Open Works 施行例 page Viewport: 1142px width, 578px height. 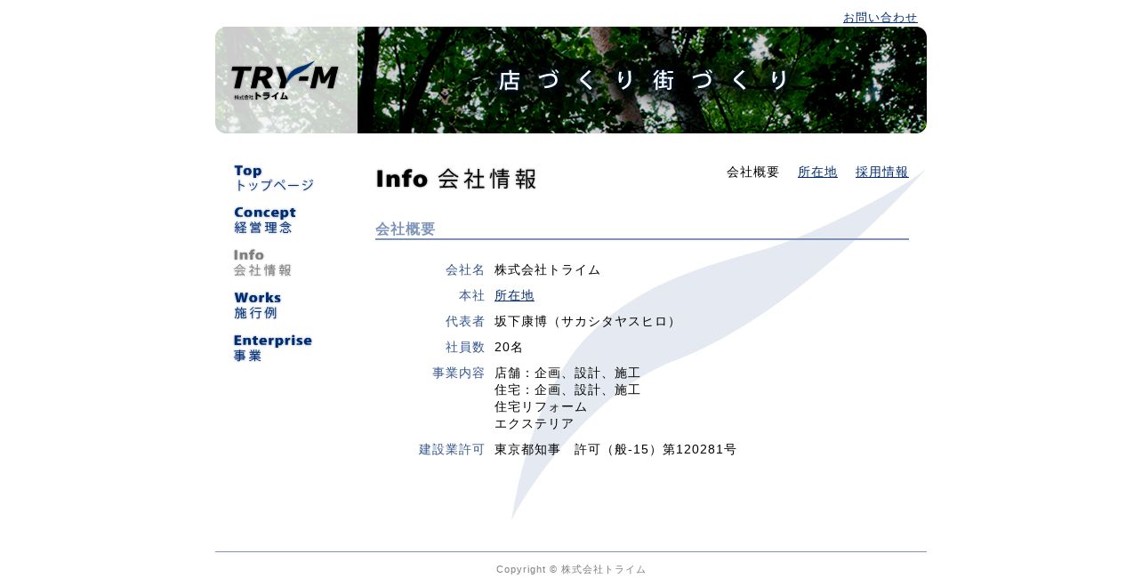click(257, 305)
